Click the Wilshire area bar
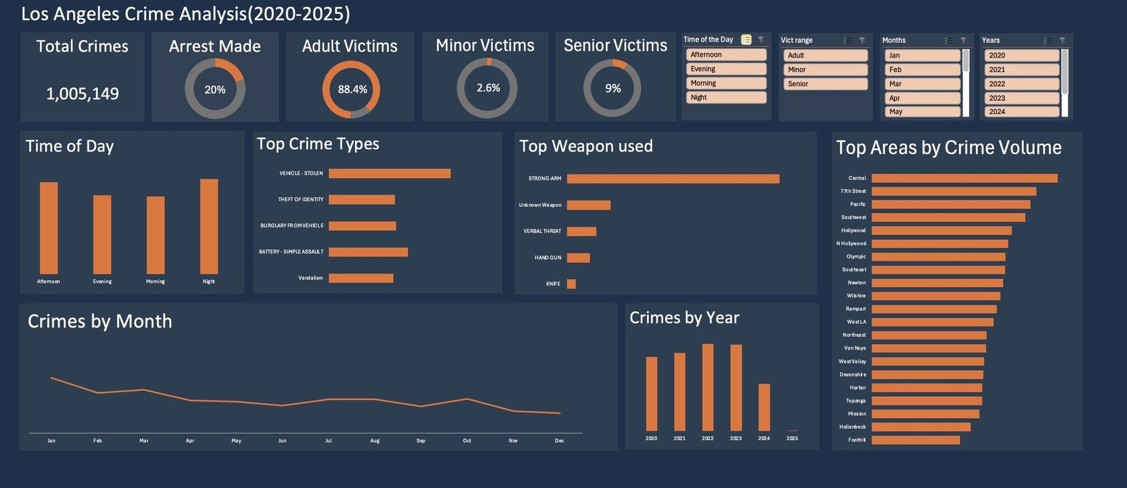Viewport: 1127px width, 488px height. 936,296
